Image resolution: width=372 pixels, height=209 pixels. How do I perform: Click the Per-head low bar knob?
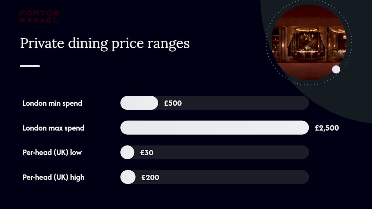[127, 152]
